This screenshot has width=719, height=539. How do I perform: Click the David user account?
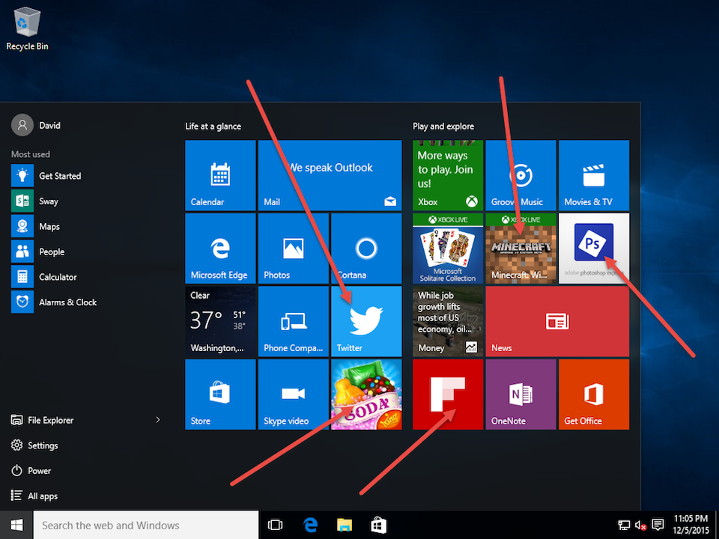pos(36,125)
